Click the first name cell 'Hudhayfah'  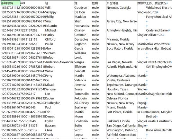60,103
